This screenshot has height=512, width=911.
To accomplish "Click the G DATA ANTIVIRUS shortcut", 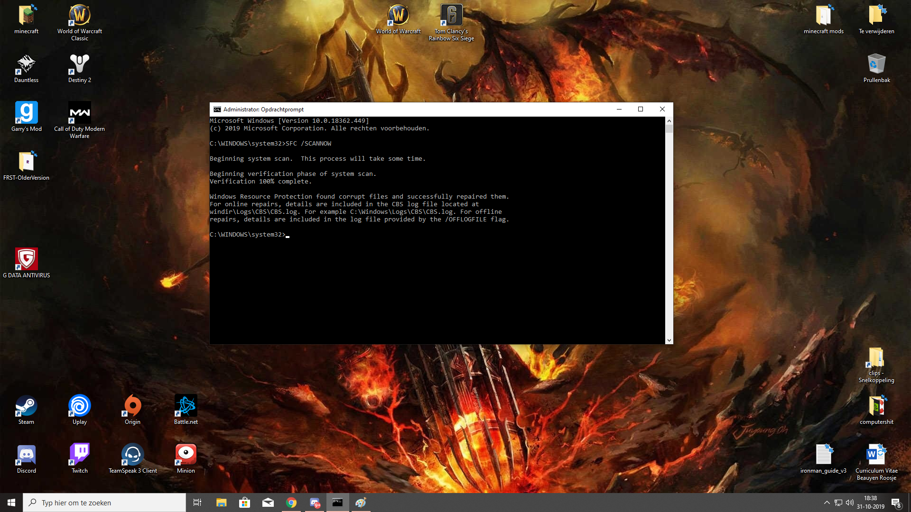I will click(x=26, y=260).
